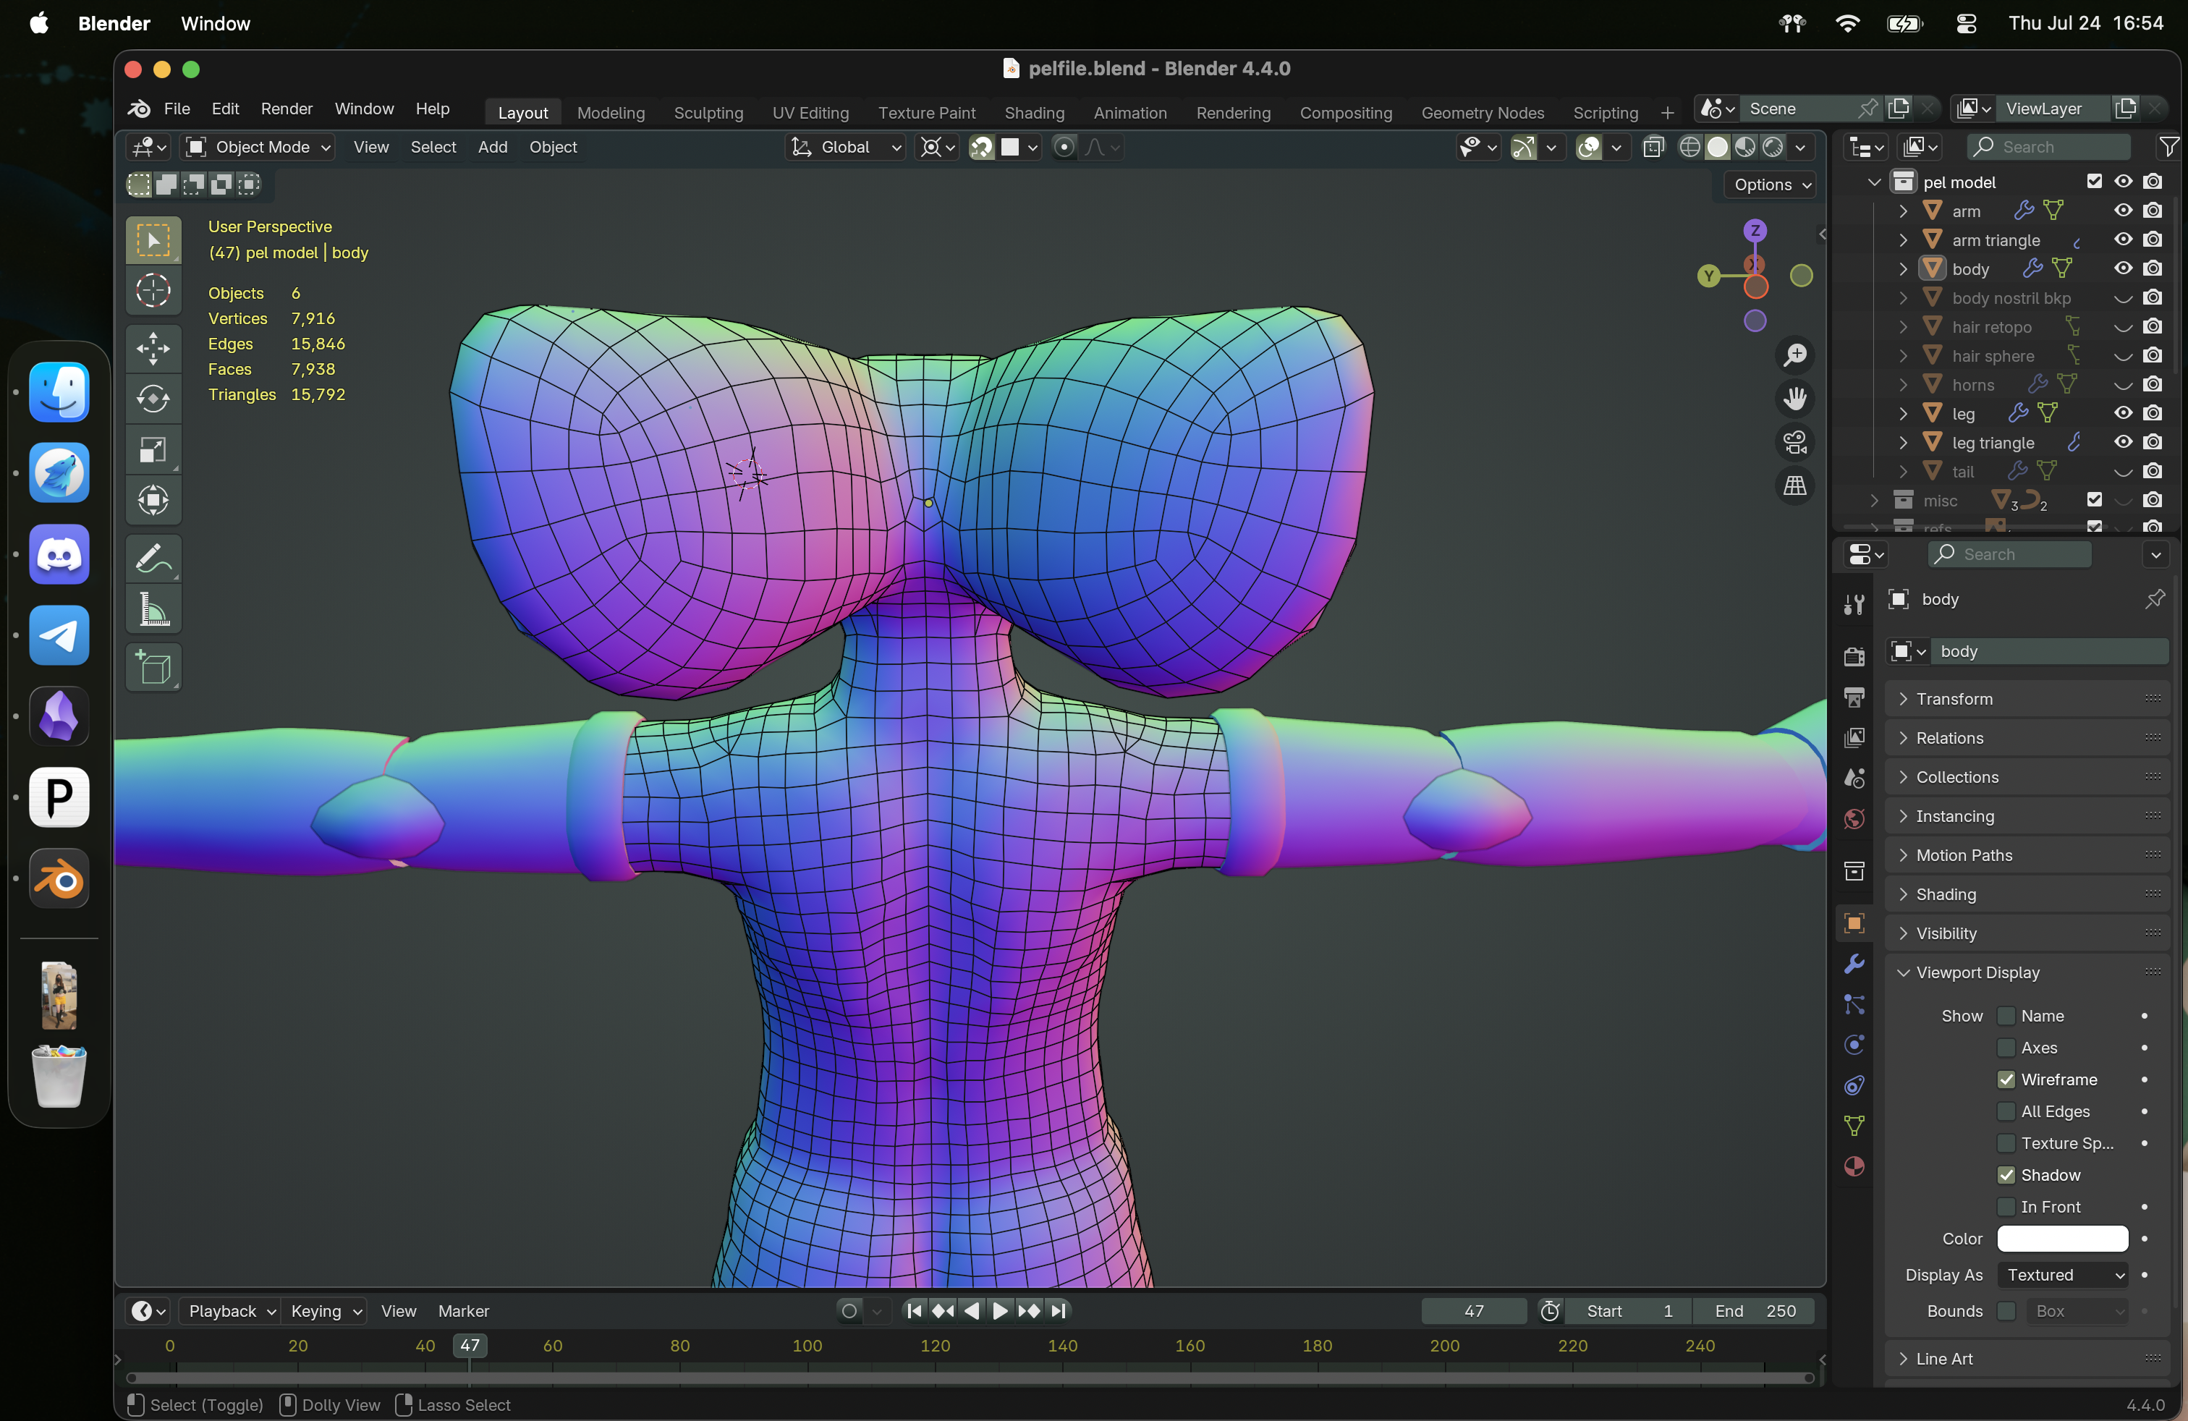Viewport: 2188px width, 1421px height.
Task: Switch to the Sculpting workspace tab
Action: click(708, 112)
